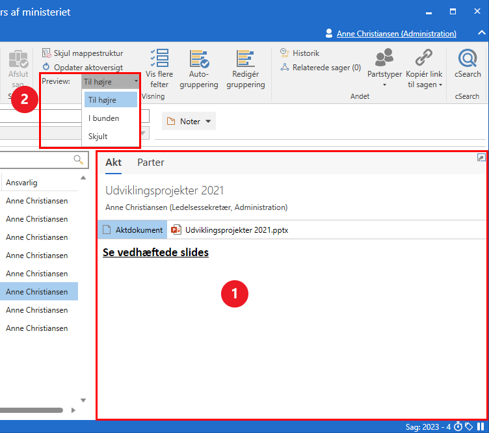Switch to the Parter tab
489x433 pixels.
point(150,163)
